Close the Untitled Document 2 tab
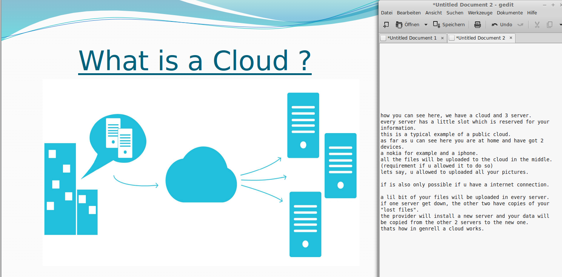Screen dimensions: 562x277 point(511,38)
